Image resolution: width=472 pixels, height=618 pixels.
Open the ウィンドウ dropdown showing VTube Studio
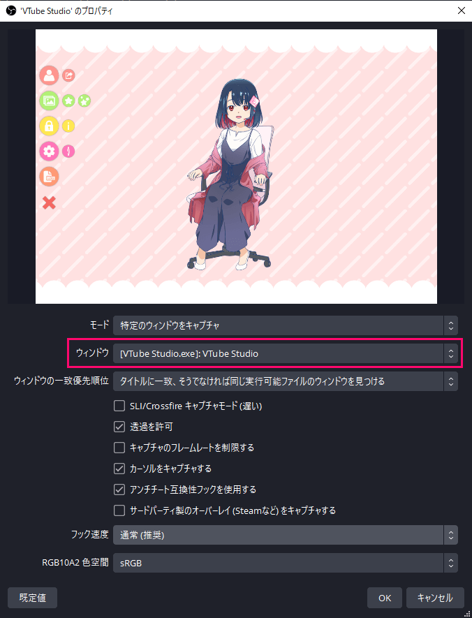[x=286, y=353]
